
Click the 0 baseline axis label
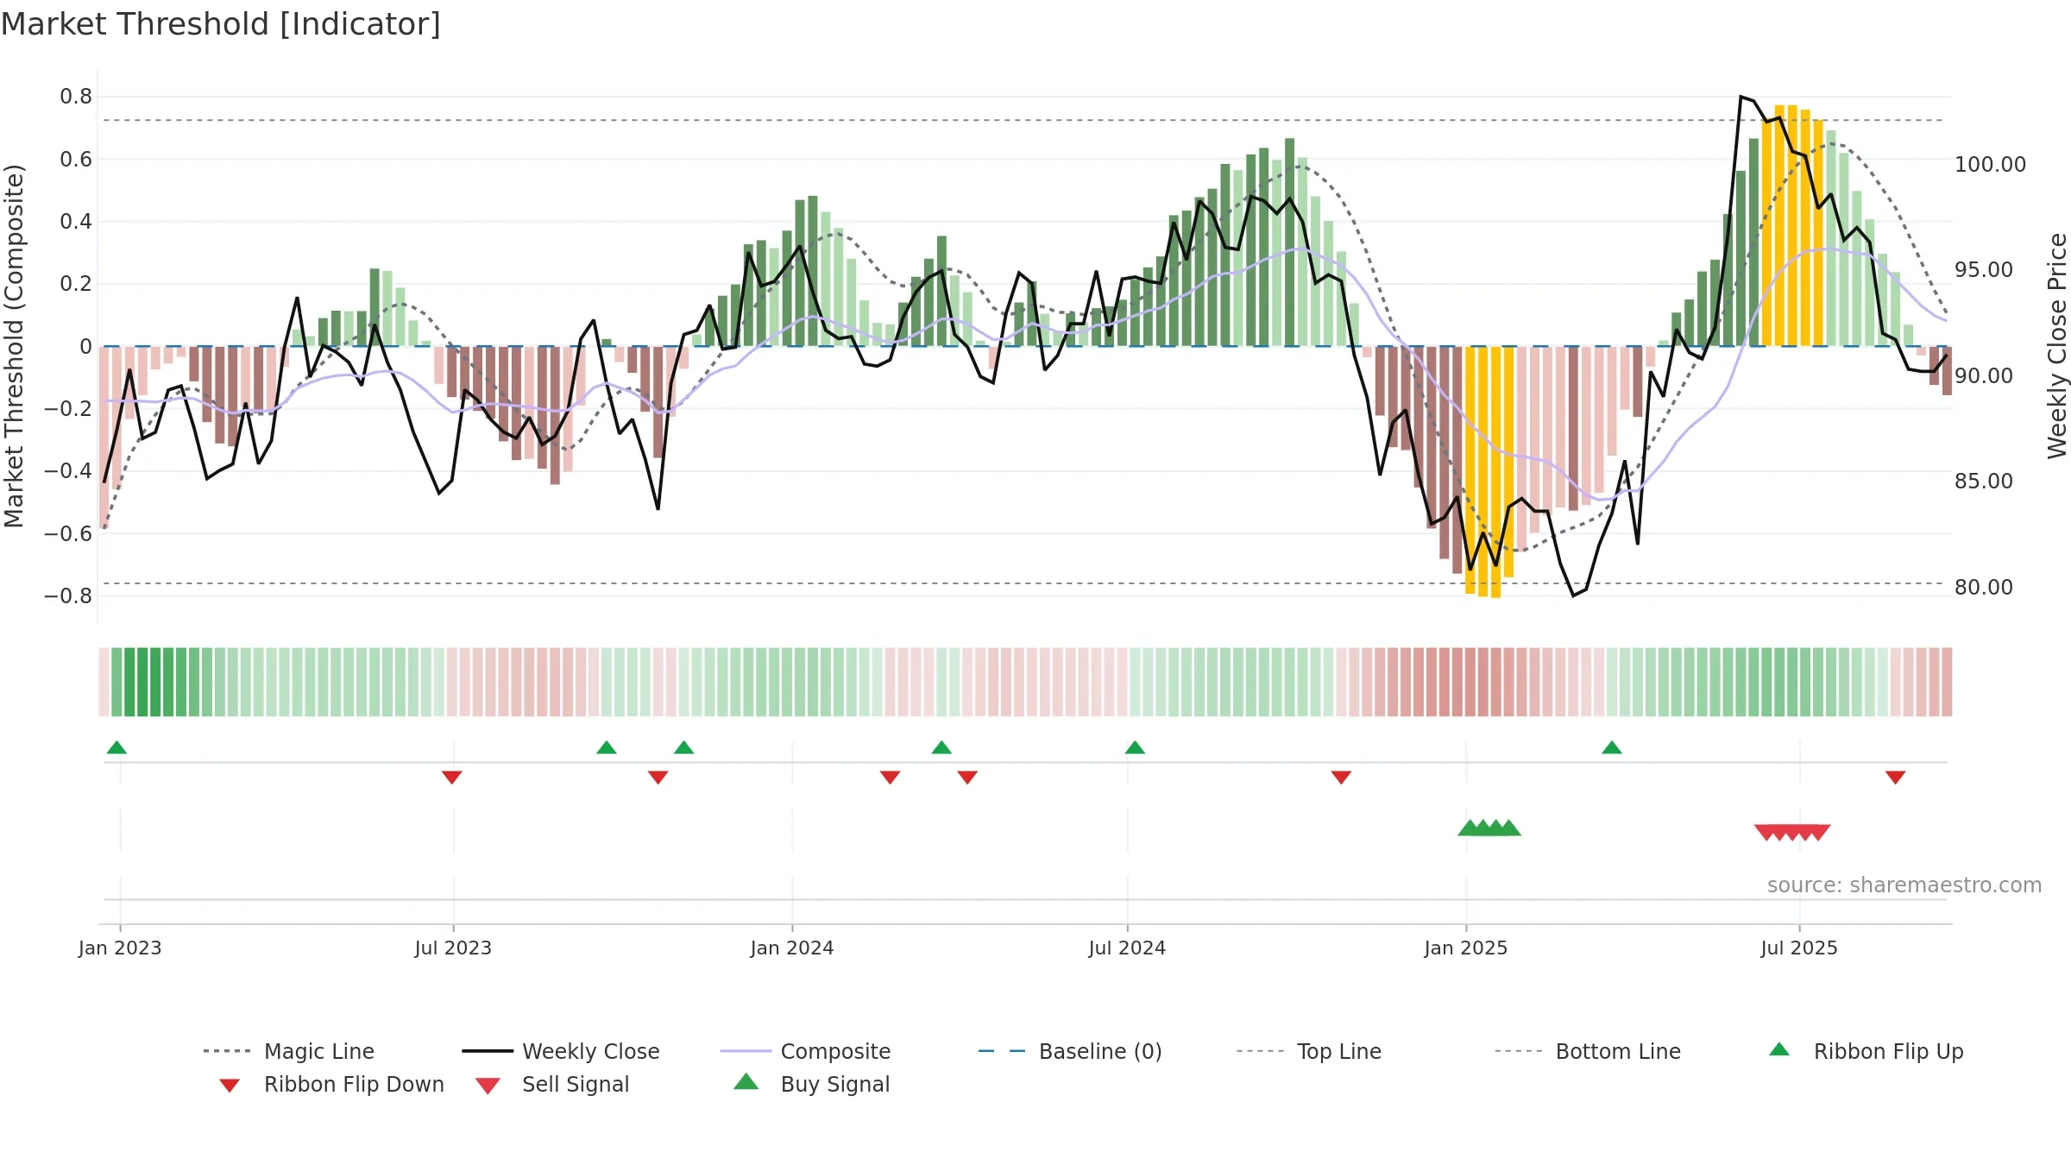85,347
